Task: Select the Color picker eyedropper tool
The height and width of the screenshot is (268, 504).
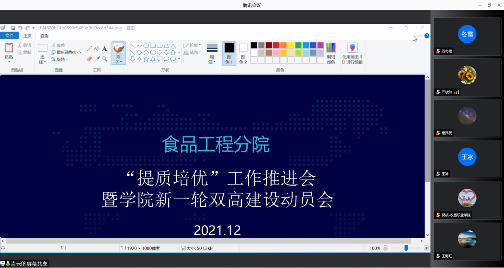Action: click(x=97, y=59)
